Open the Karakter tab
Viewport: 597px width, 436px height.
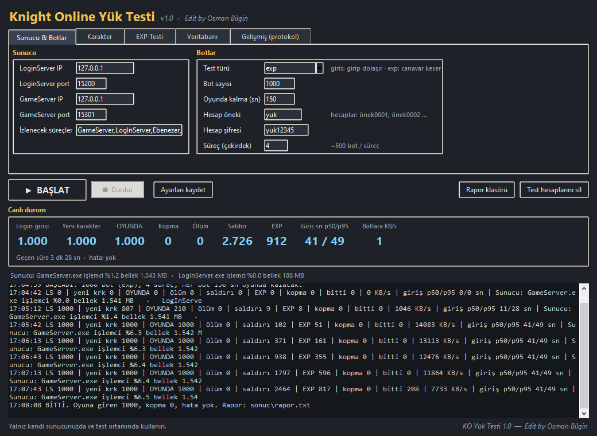(x=100, y=37)
